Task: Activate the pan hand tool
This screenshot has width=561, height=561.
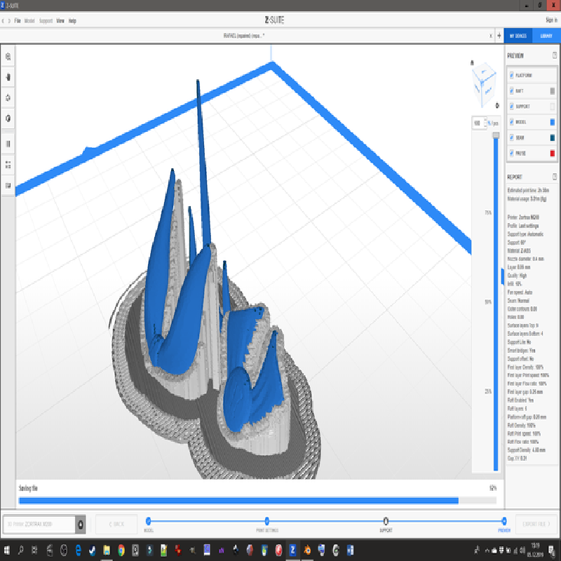Action: 8,77
